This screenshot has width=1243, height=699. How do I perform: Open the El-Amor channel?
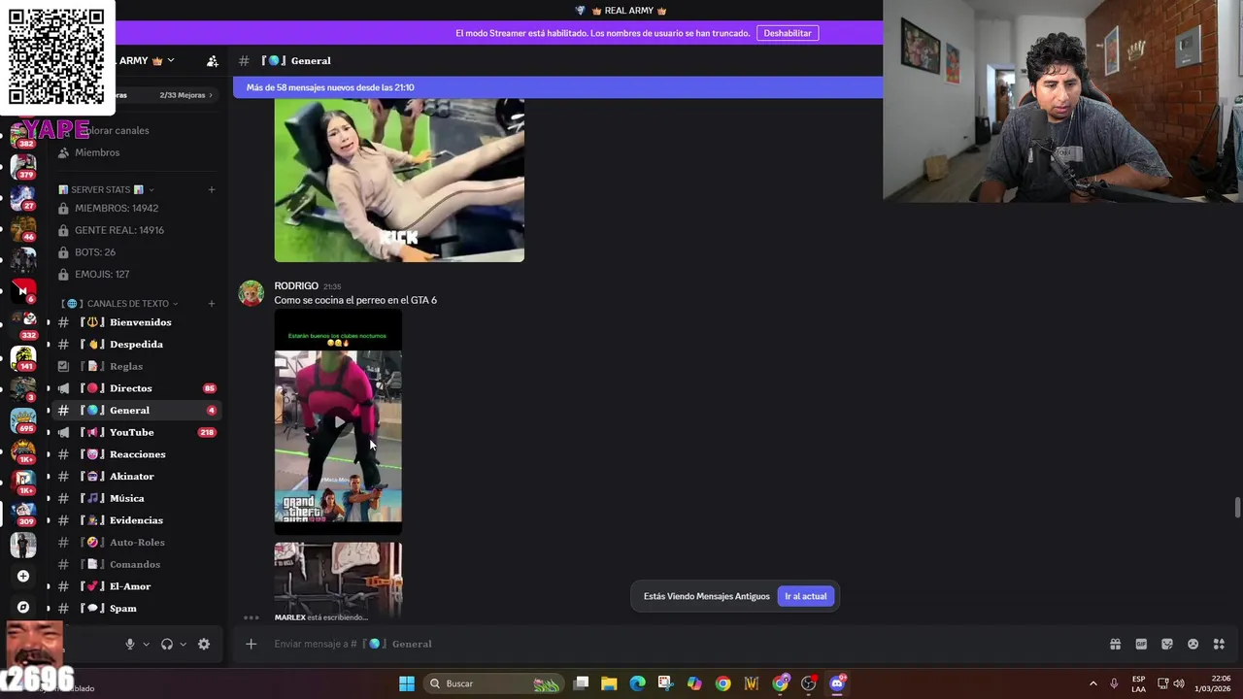coord(136,586)
